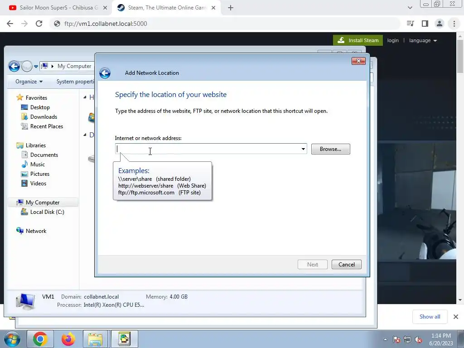Click the Videos film icon in sidebar

24,183
